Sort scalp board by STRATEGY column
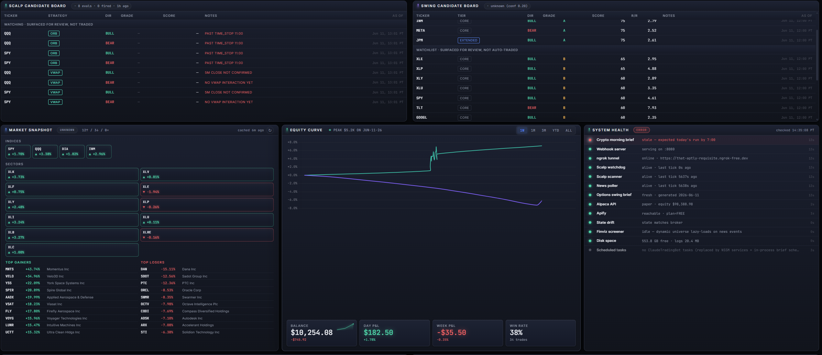 coord(58,16)
